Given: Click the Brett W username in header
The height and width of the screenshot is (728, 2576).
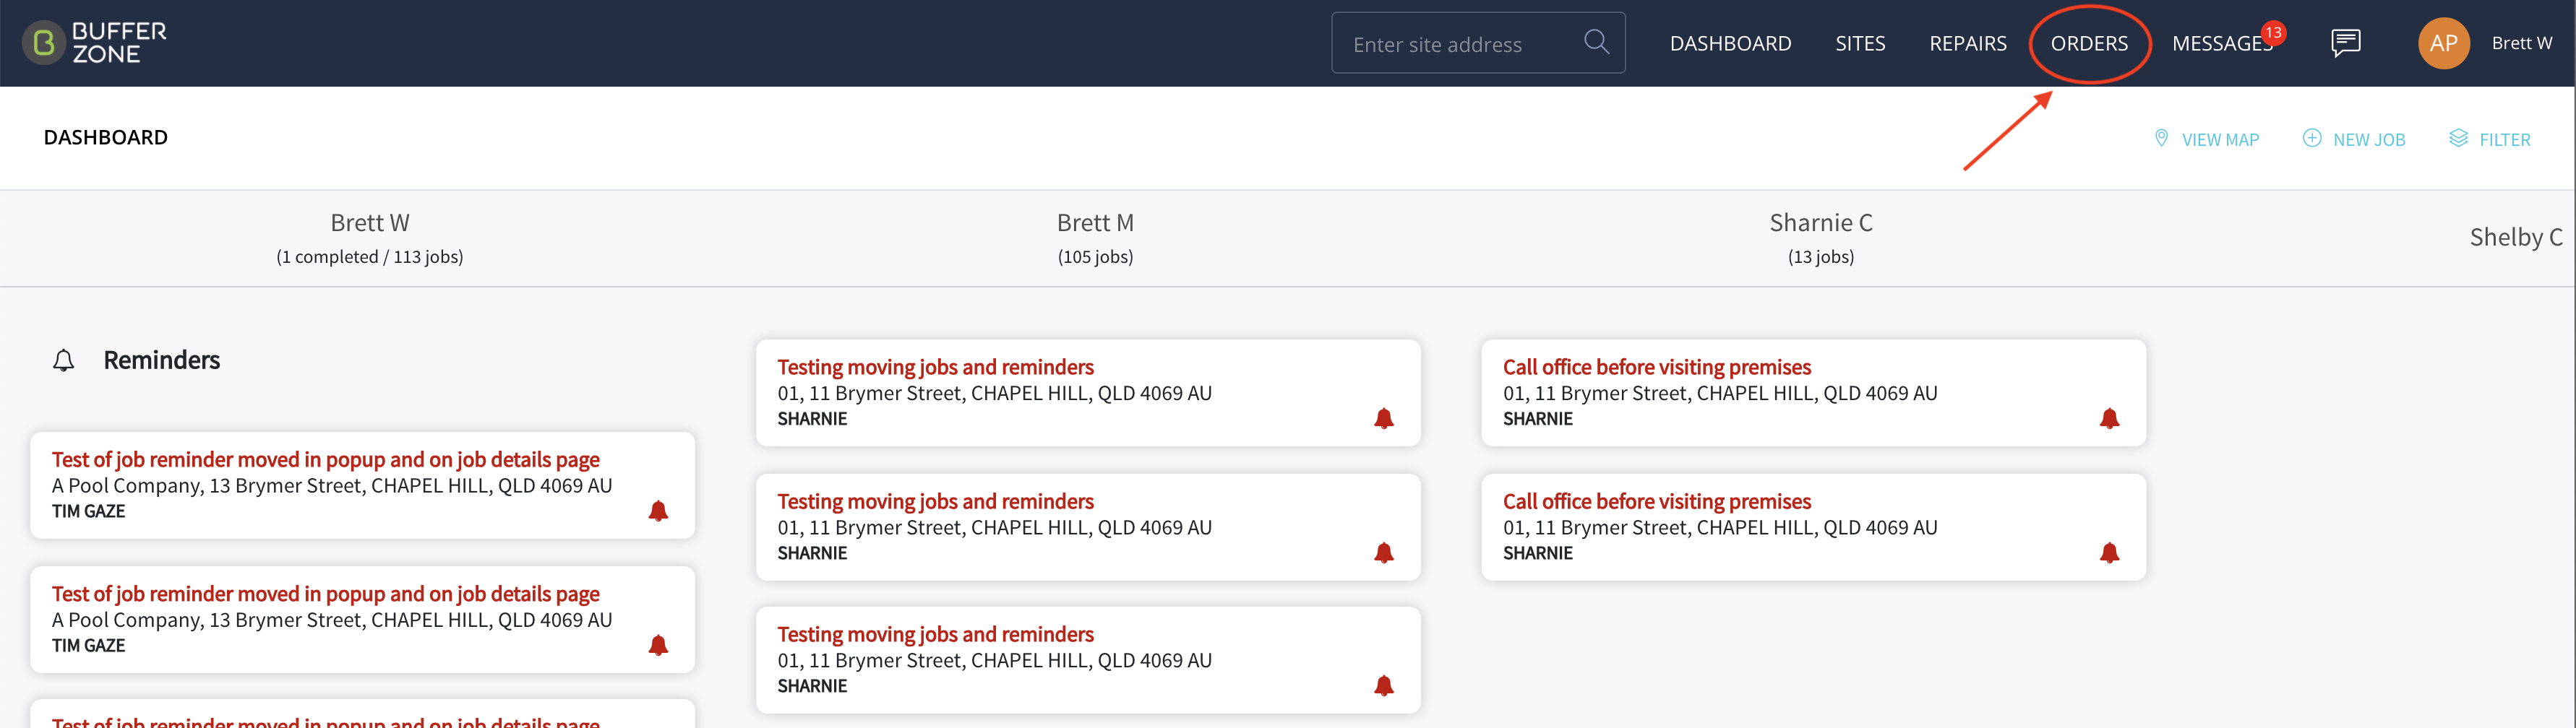Looking at the screenshot, I should 2521,43.
